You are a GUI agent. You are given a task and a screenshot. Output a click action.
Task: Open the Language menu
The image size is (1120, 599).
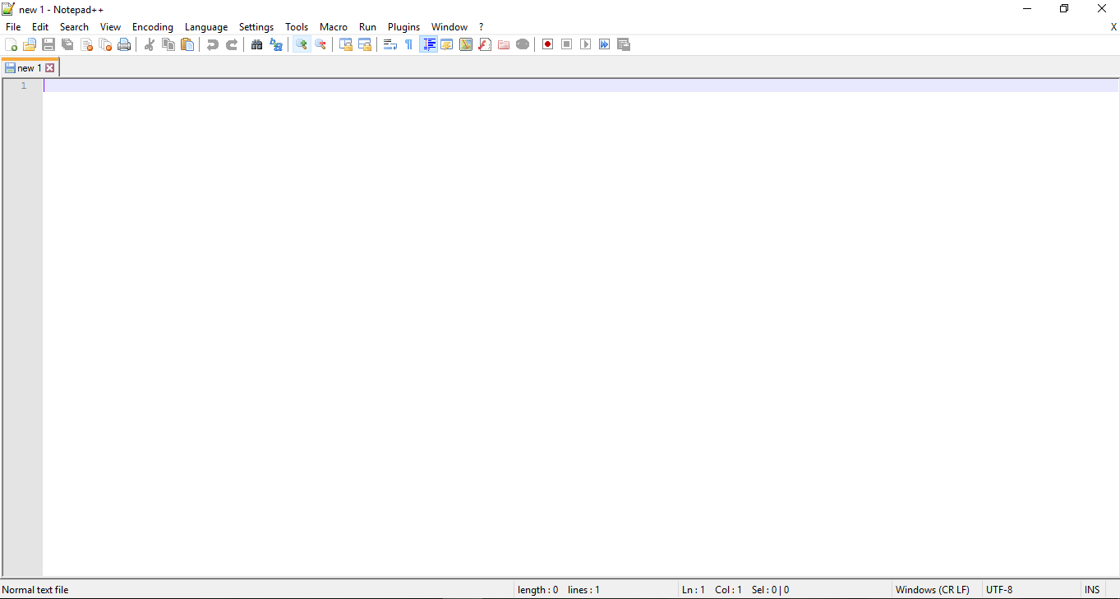[206, 26]
